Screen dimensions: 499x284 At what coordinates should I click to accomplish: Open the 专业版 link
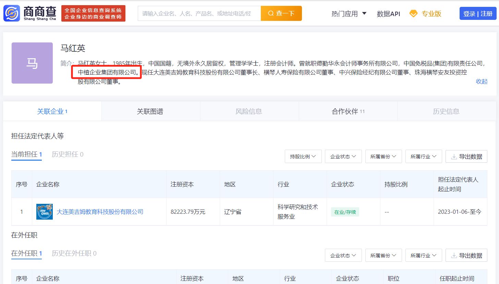[x=431, y=14]
